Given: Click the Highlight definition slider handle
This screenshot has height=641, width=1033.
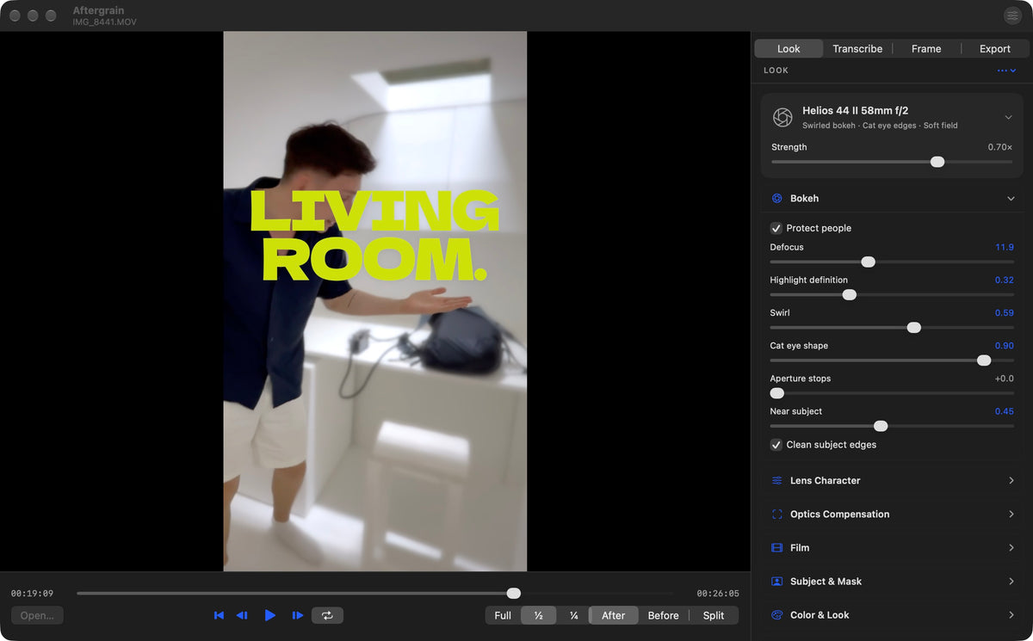Looking at the screenshot, I should tap(849, 294).
